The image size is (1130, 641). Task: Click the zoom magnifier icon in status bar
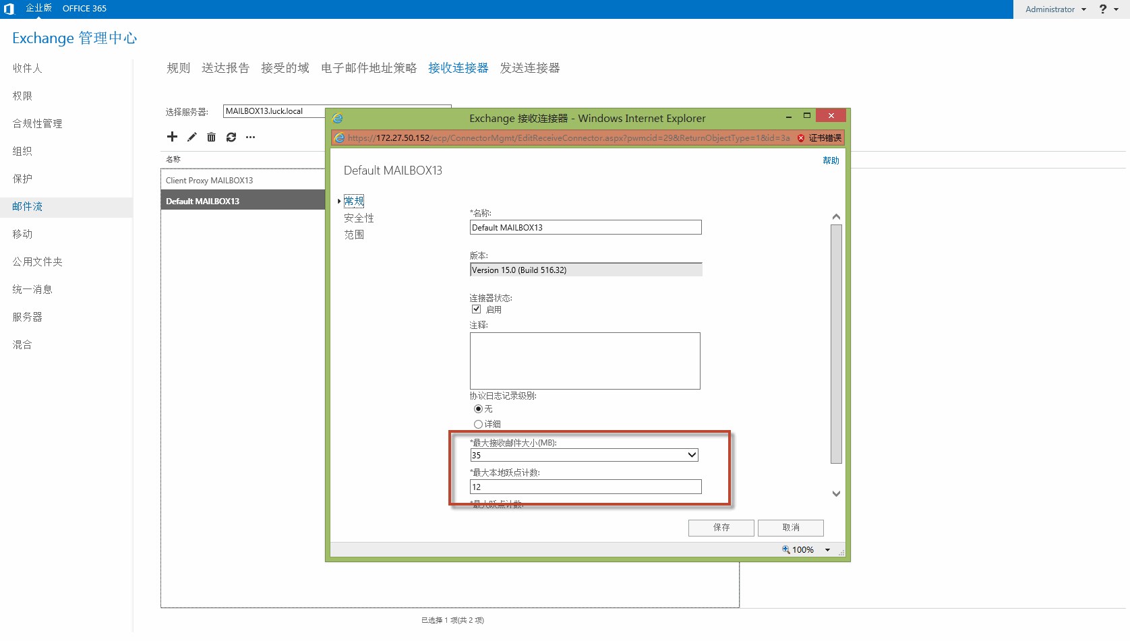pyautogui.click(x=785, y=549)
